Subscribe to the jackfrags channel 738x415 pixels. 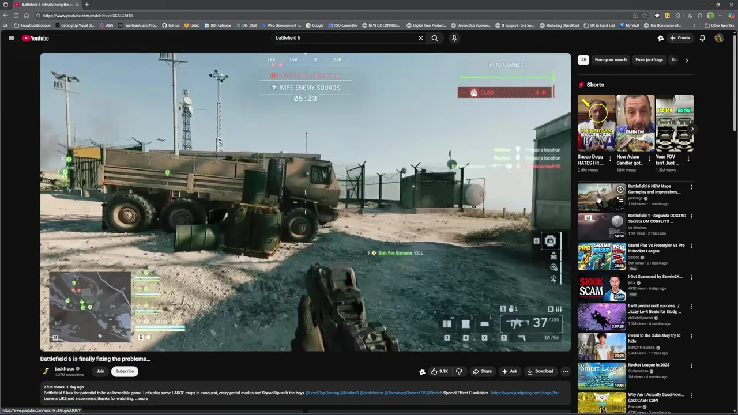(x=125, y=371)
